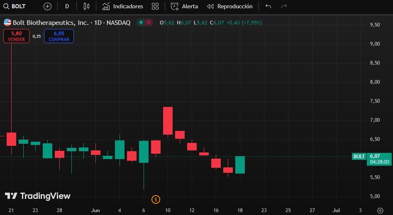Open the D interval selector
Viewport: 393px width, 215px height.
click(67, 7)
